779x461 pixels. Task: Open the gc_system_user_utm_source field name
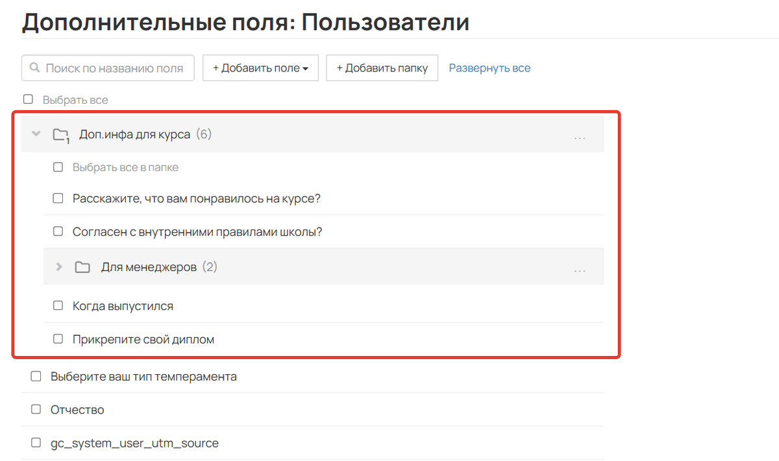pos(134,443)
